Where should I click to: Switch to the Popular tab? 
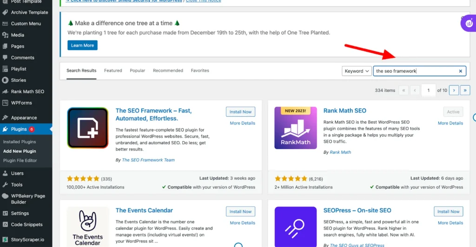[137, 70]
